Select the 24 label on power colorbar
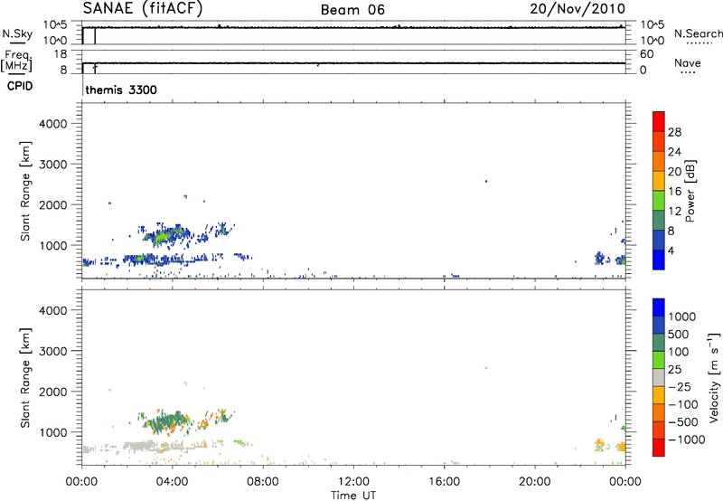 (674, 152)
